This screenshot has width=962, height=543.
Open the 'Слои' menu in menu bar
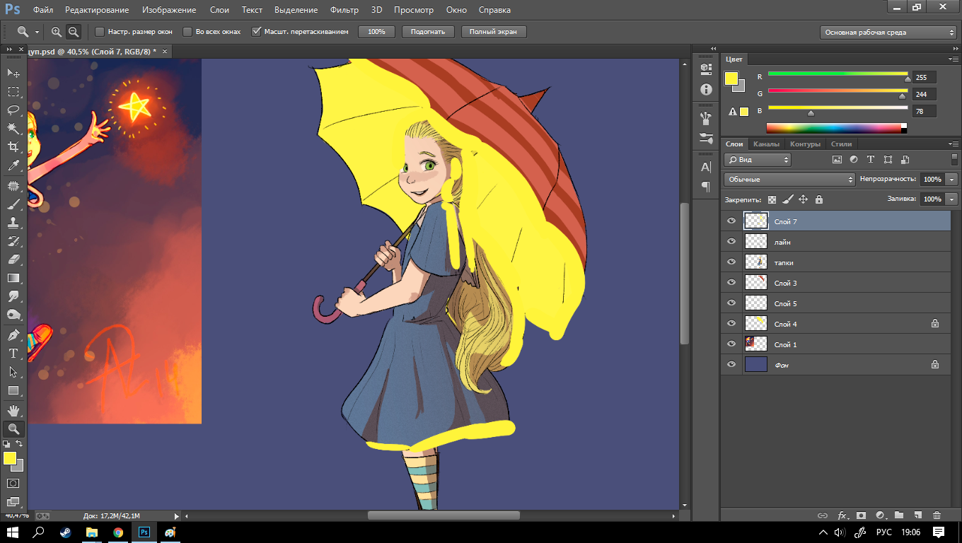[219, 10]
